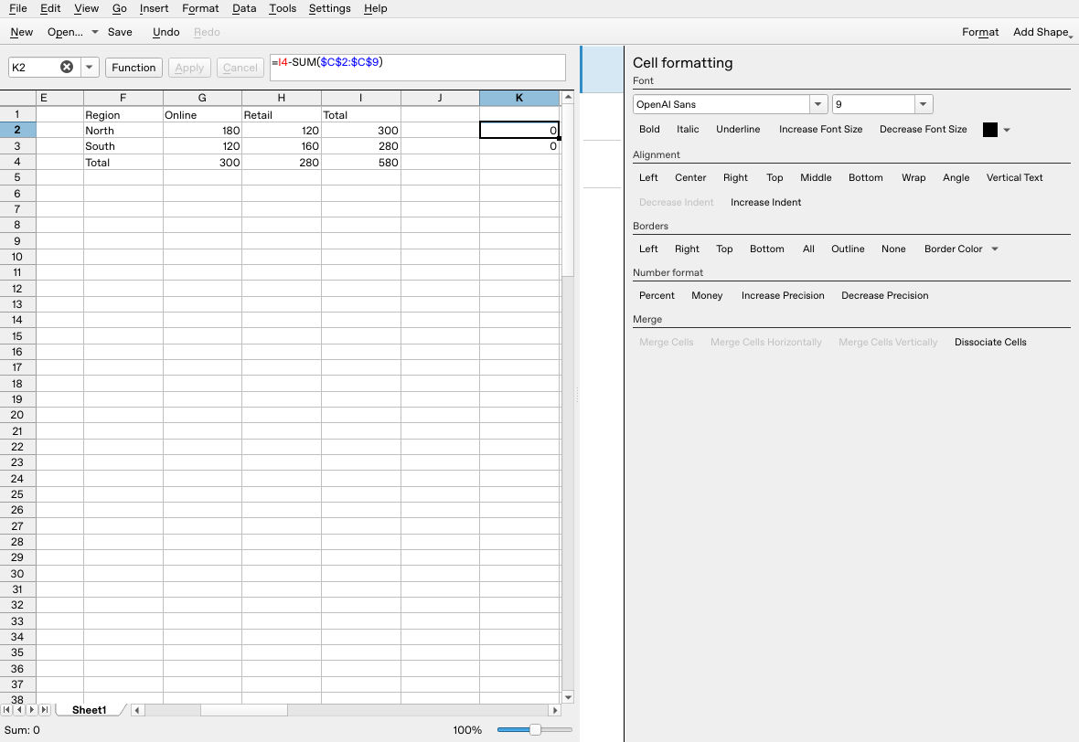
Task: Open the Border Color dropdown
Action: coord(995,249)
